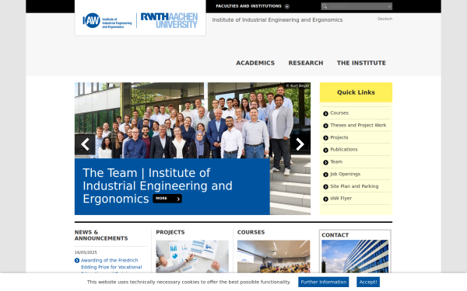The image size is (467, 291).
Task: Click the MORE button on the team slide
Action: [x=167, y=199]
